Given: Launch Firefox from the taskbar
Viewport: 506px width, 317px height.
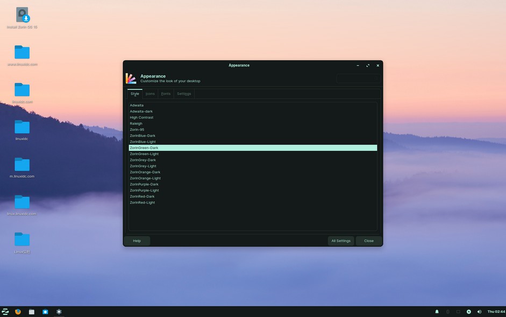Looking at the screenshot, I should tap(18, 312).
